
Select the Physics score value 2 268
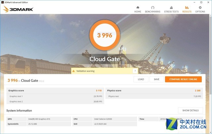click(x=198, y=90)
